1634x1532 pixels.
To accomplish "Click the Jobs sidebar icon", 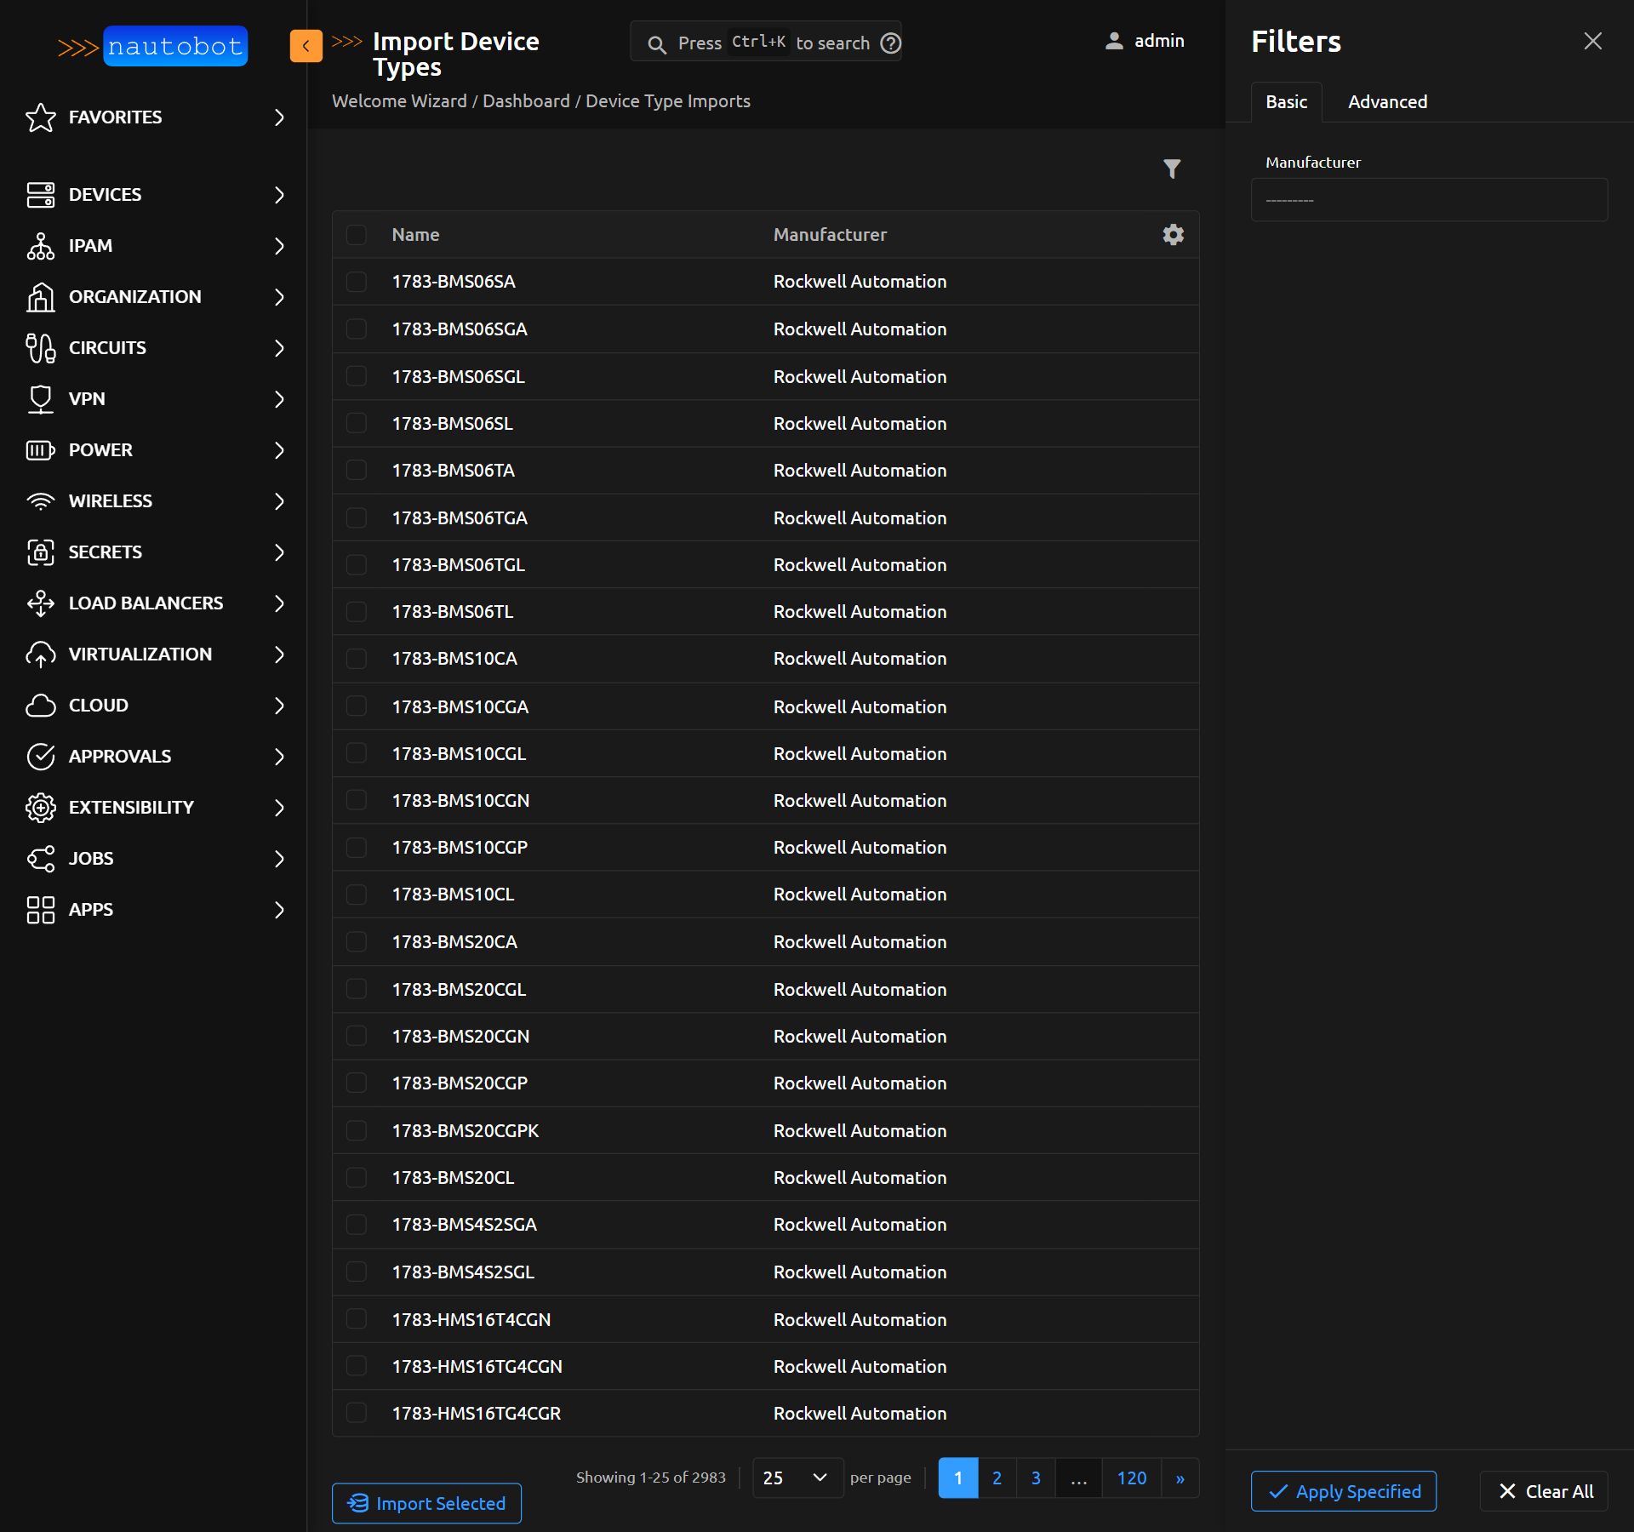I will [41, 859].
